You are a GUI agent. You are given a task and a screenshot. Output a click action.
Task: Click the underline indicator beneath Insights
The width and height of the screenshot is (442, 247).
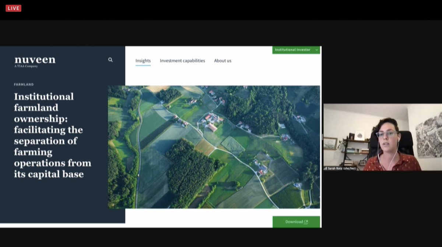pos(143,65)
